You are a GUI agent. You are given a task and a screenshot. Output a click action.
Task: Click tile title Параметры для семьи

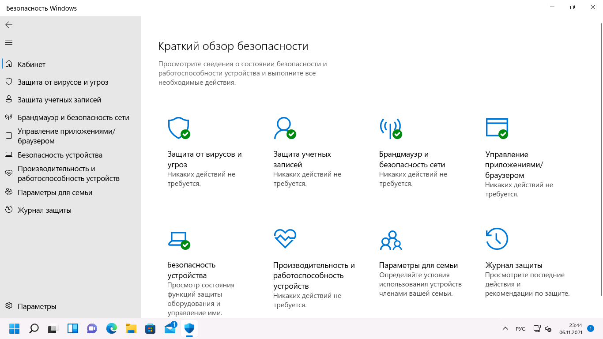(418, 265)
